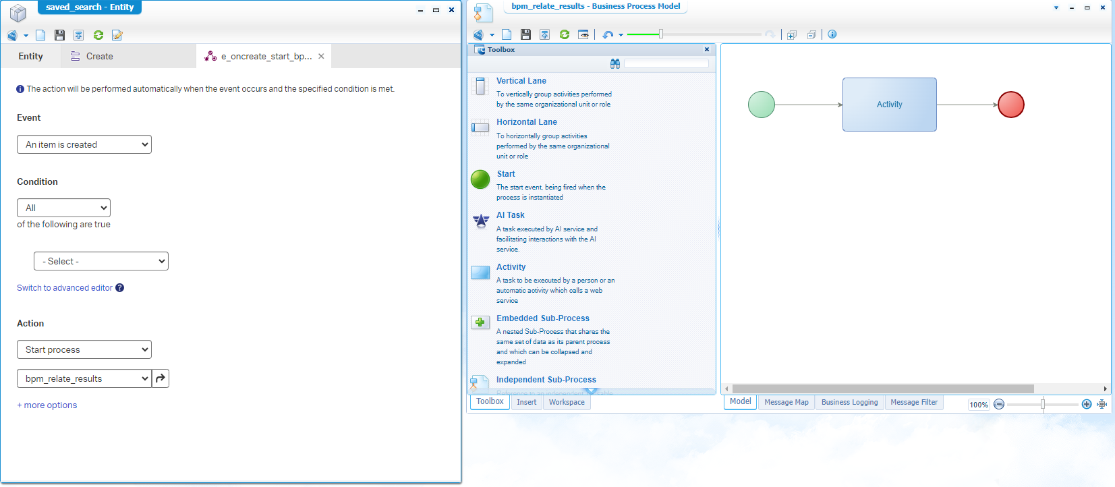
Task: Click the info icon in BPM toolbar
Action: tap(832, 34)
